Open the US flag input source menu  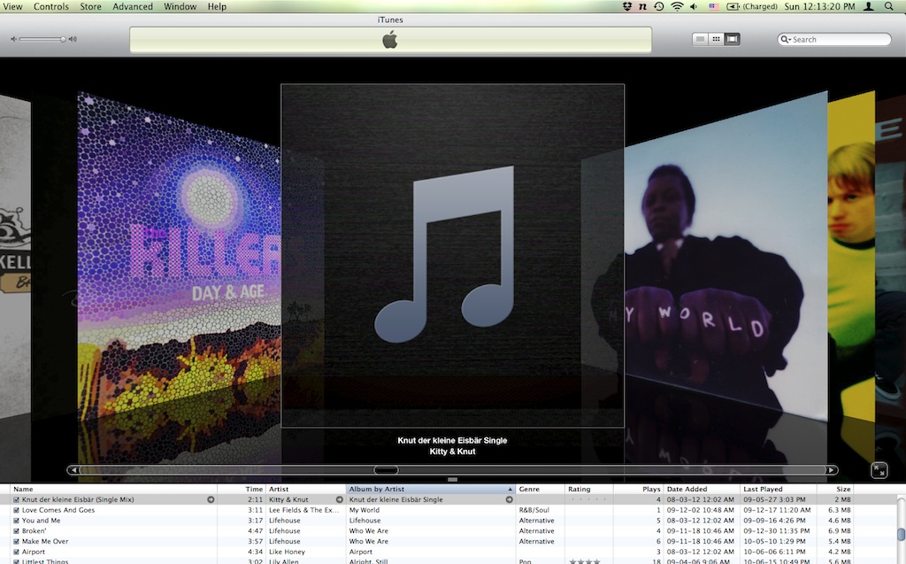pyautogui.click(x=714, y=6)
